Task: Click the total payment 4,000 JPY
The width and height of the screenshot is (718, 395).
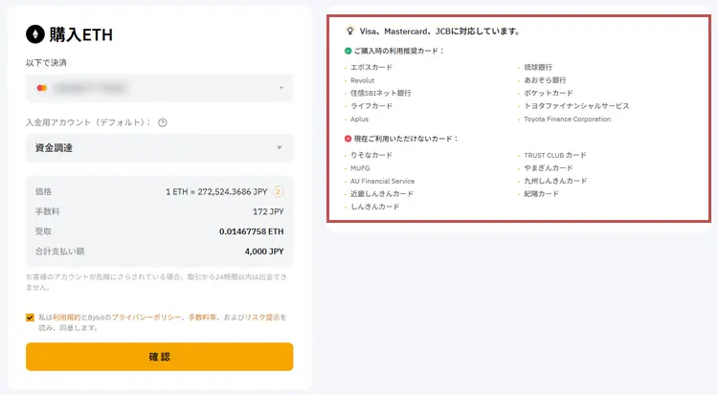Action: pyautogui.click(x=264, y=252)
